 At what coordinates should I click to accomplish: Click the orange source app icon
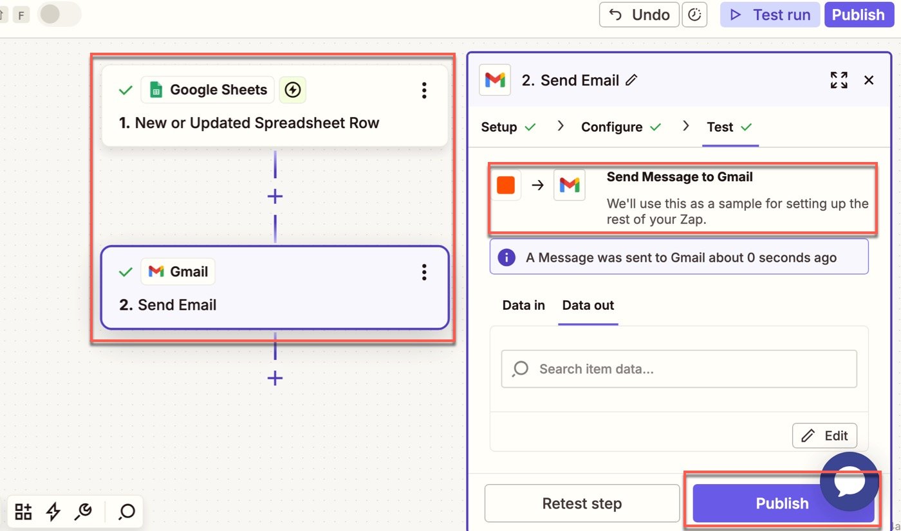(506, 185)
